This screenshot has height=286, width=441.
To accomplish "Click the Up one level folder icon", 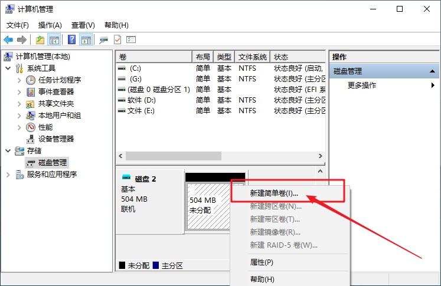I will [x=40, y=40].
